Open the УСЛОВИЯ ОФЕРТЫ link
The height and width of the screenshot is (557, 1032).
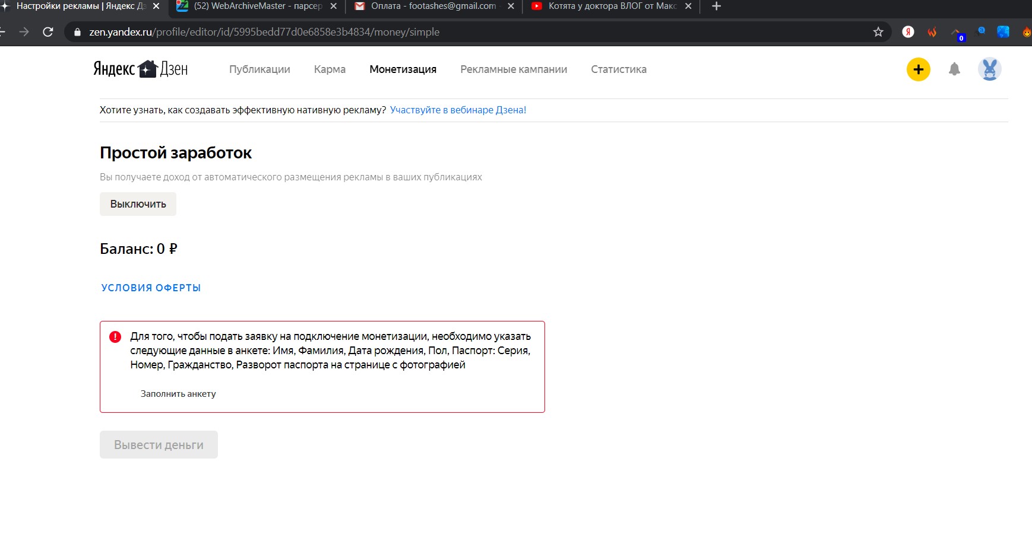(x=151, y=288)
